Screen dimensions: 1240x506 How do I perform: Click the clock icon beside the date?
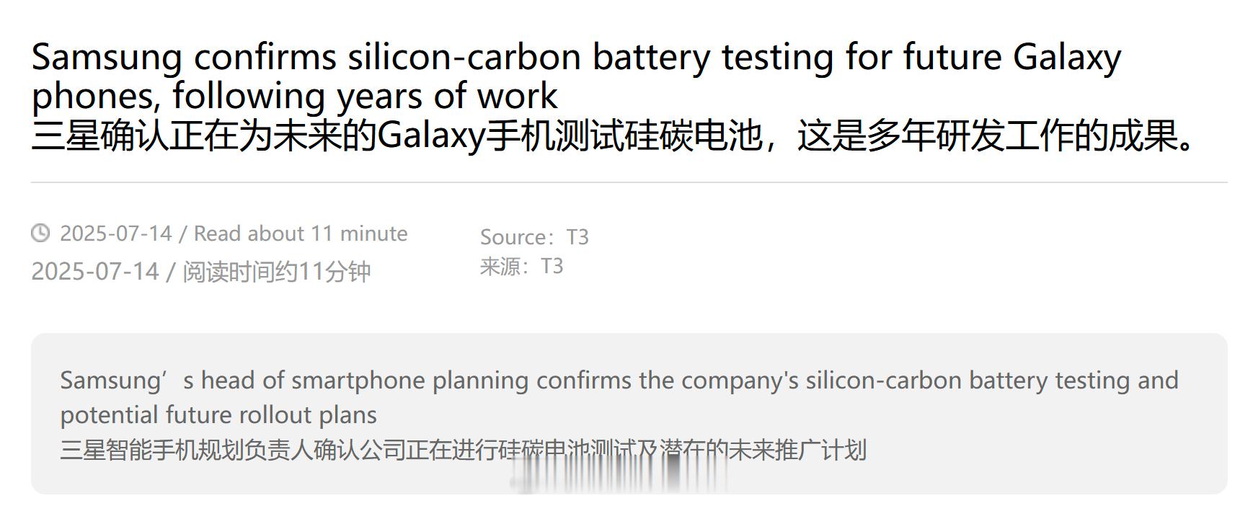tap(40, 233)
